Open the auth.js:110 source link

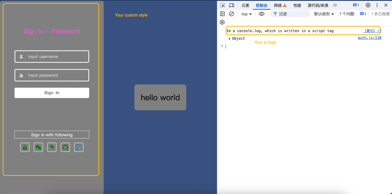(x=369, y=38)
